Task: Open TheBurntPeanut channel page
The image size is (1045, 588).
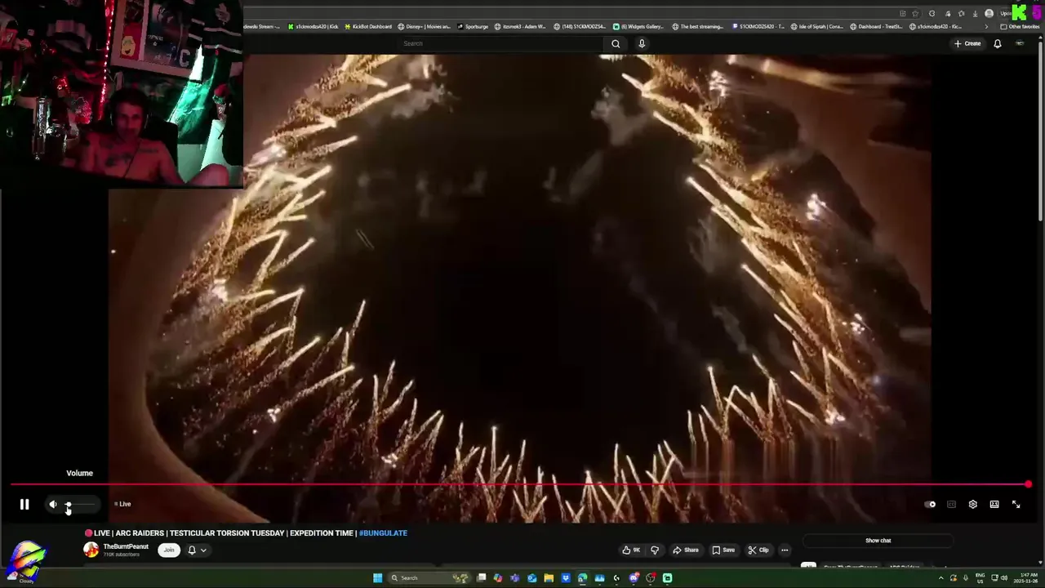Action: point(126,546)
